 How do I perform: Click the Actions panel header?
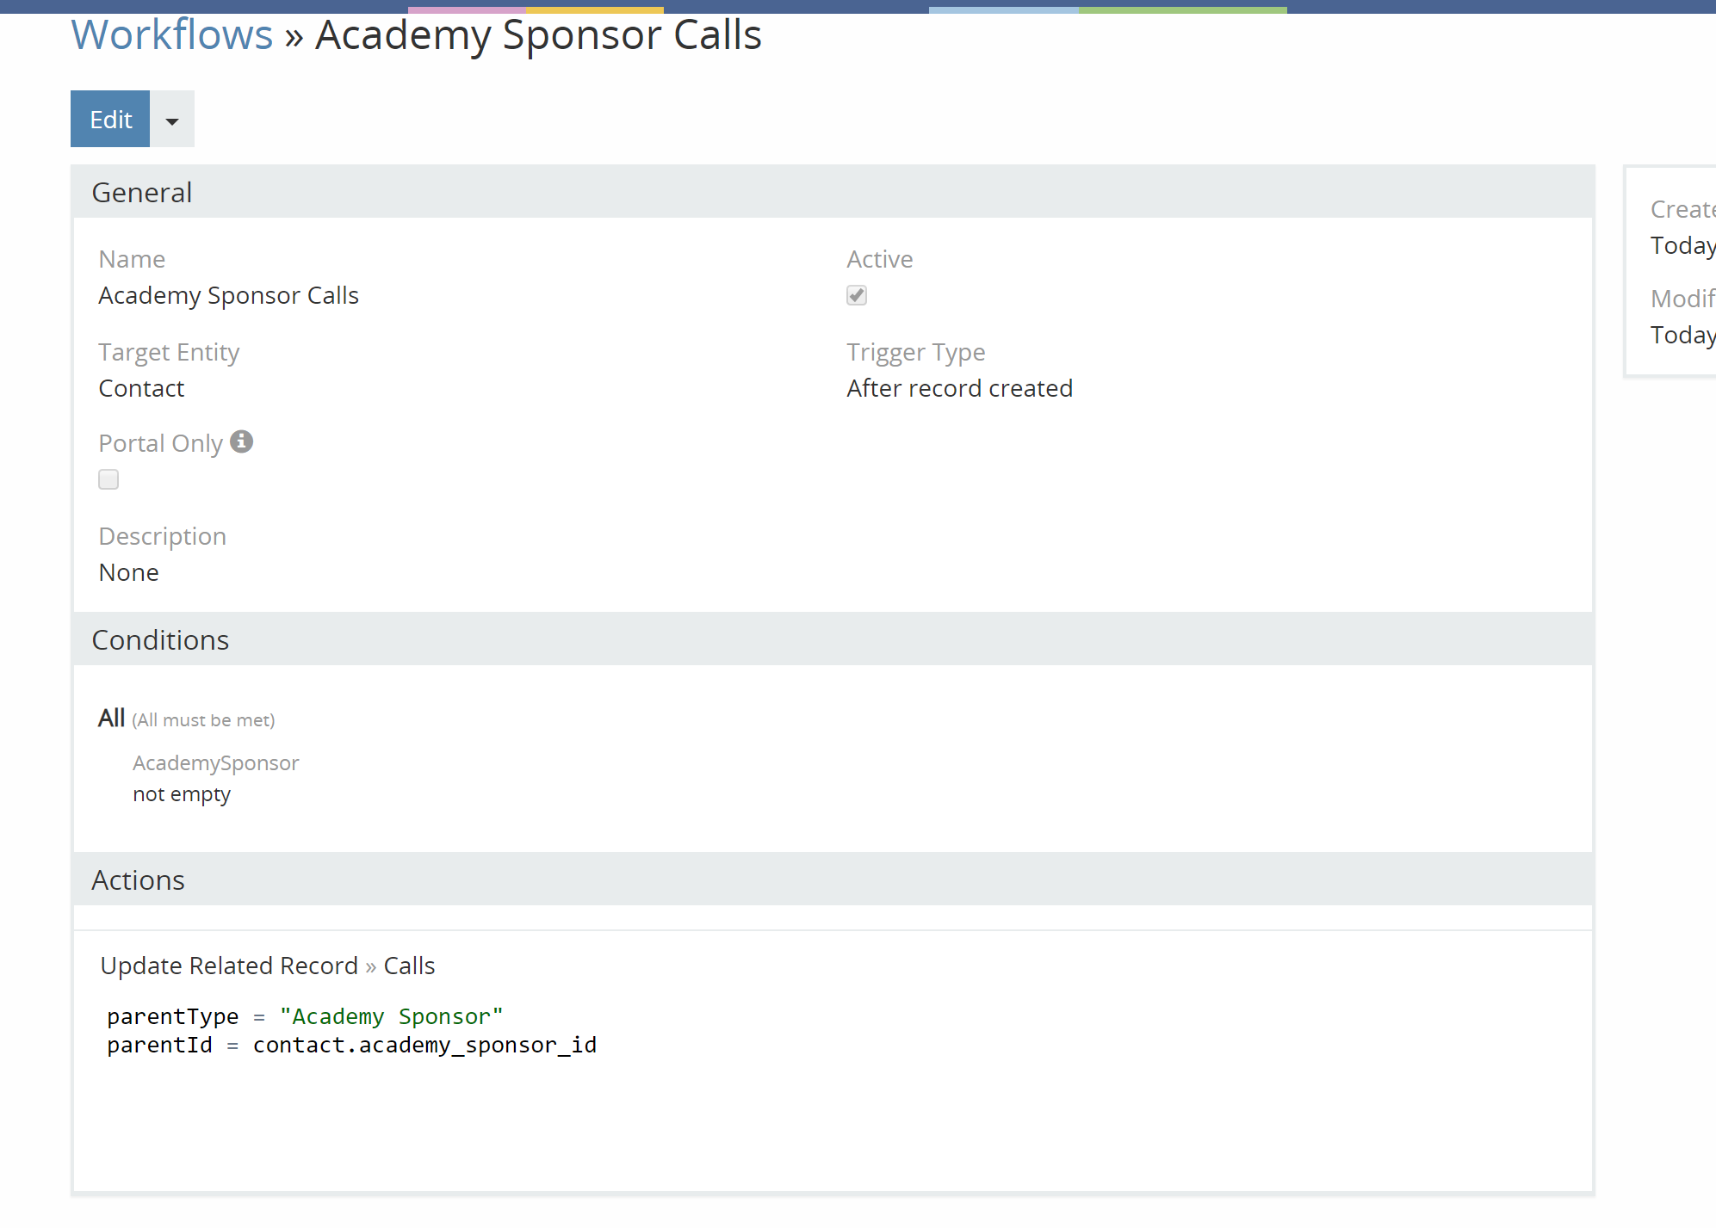tap(832, 879)
